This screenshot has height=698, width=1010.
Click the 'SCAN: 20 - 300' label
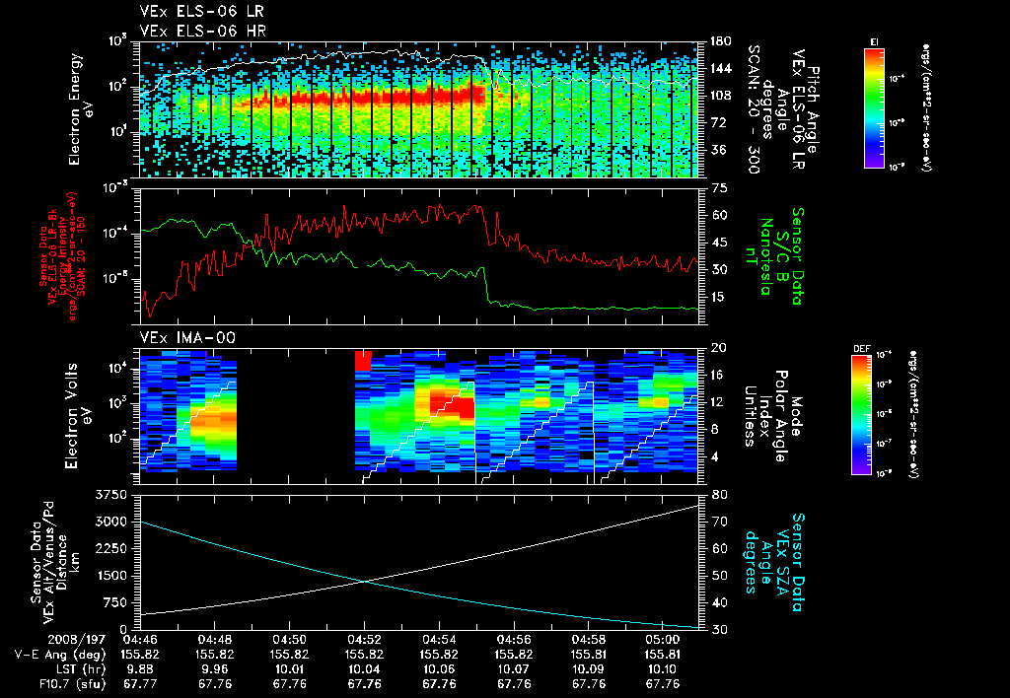coord(754,108)
